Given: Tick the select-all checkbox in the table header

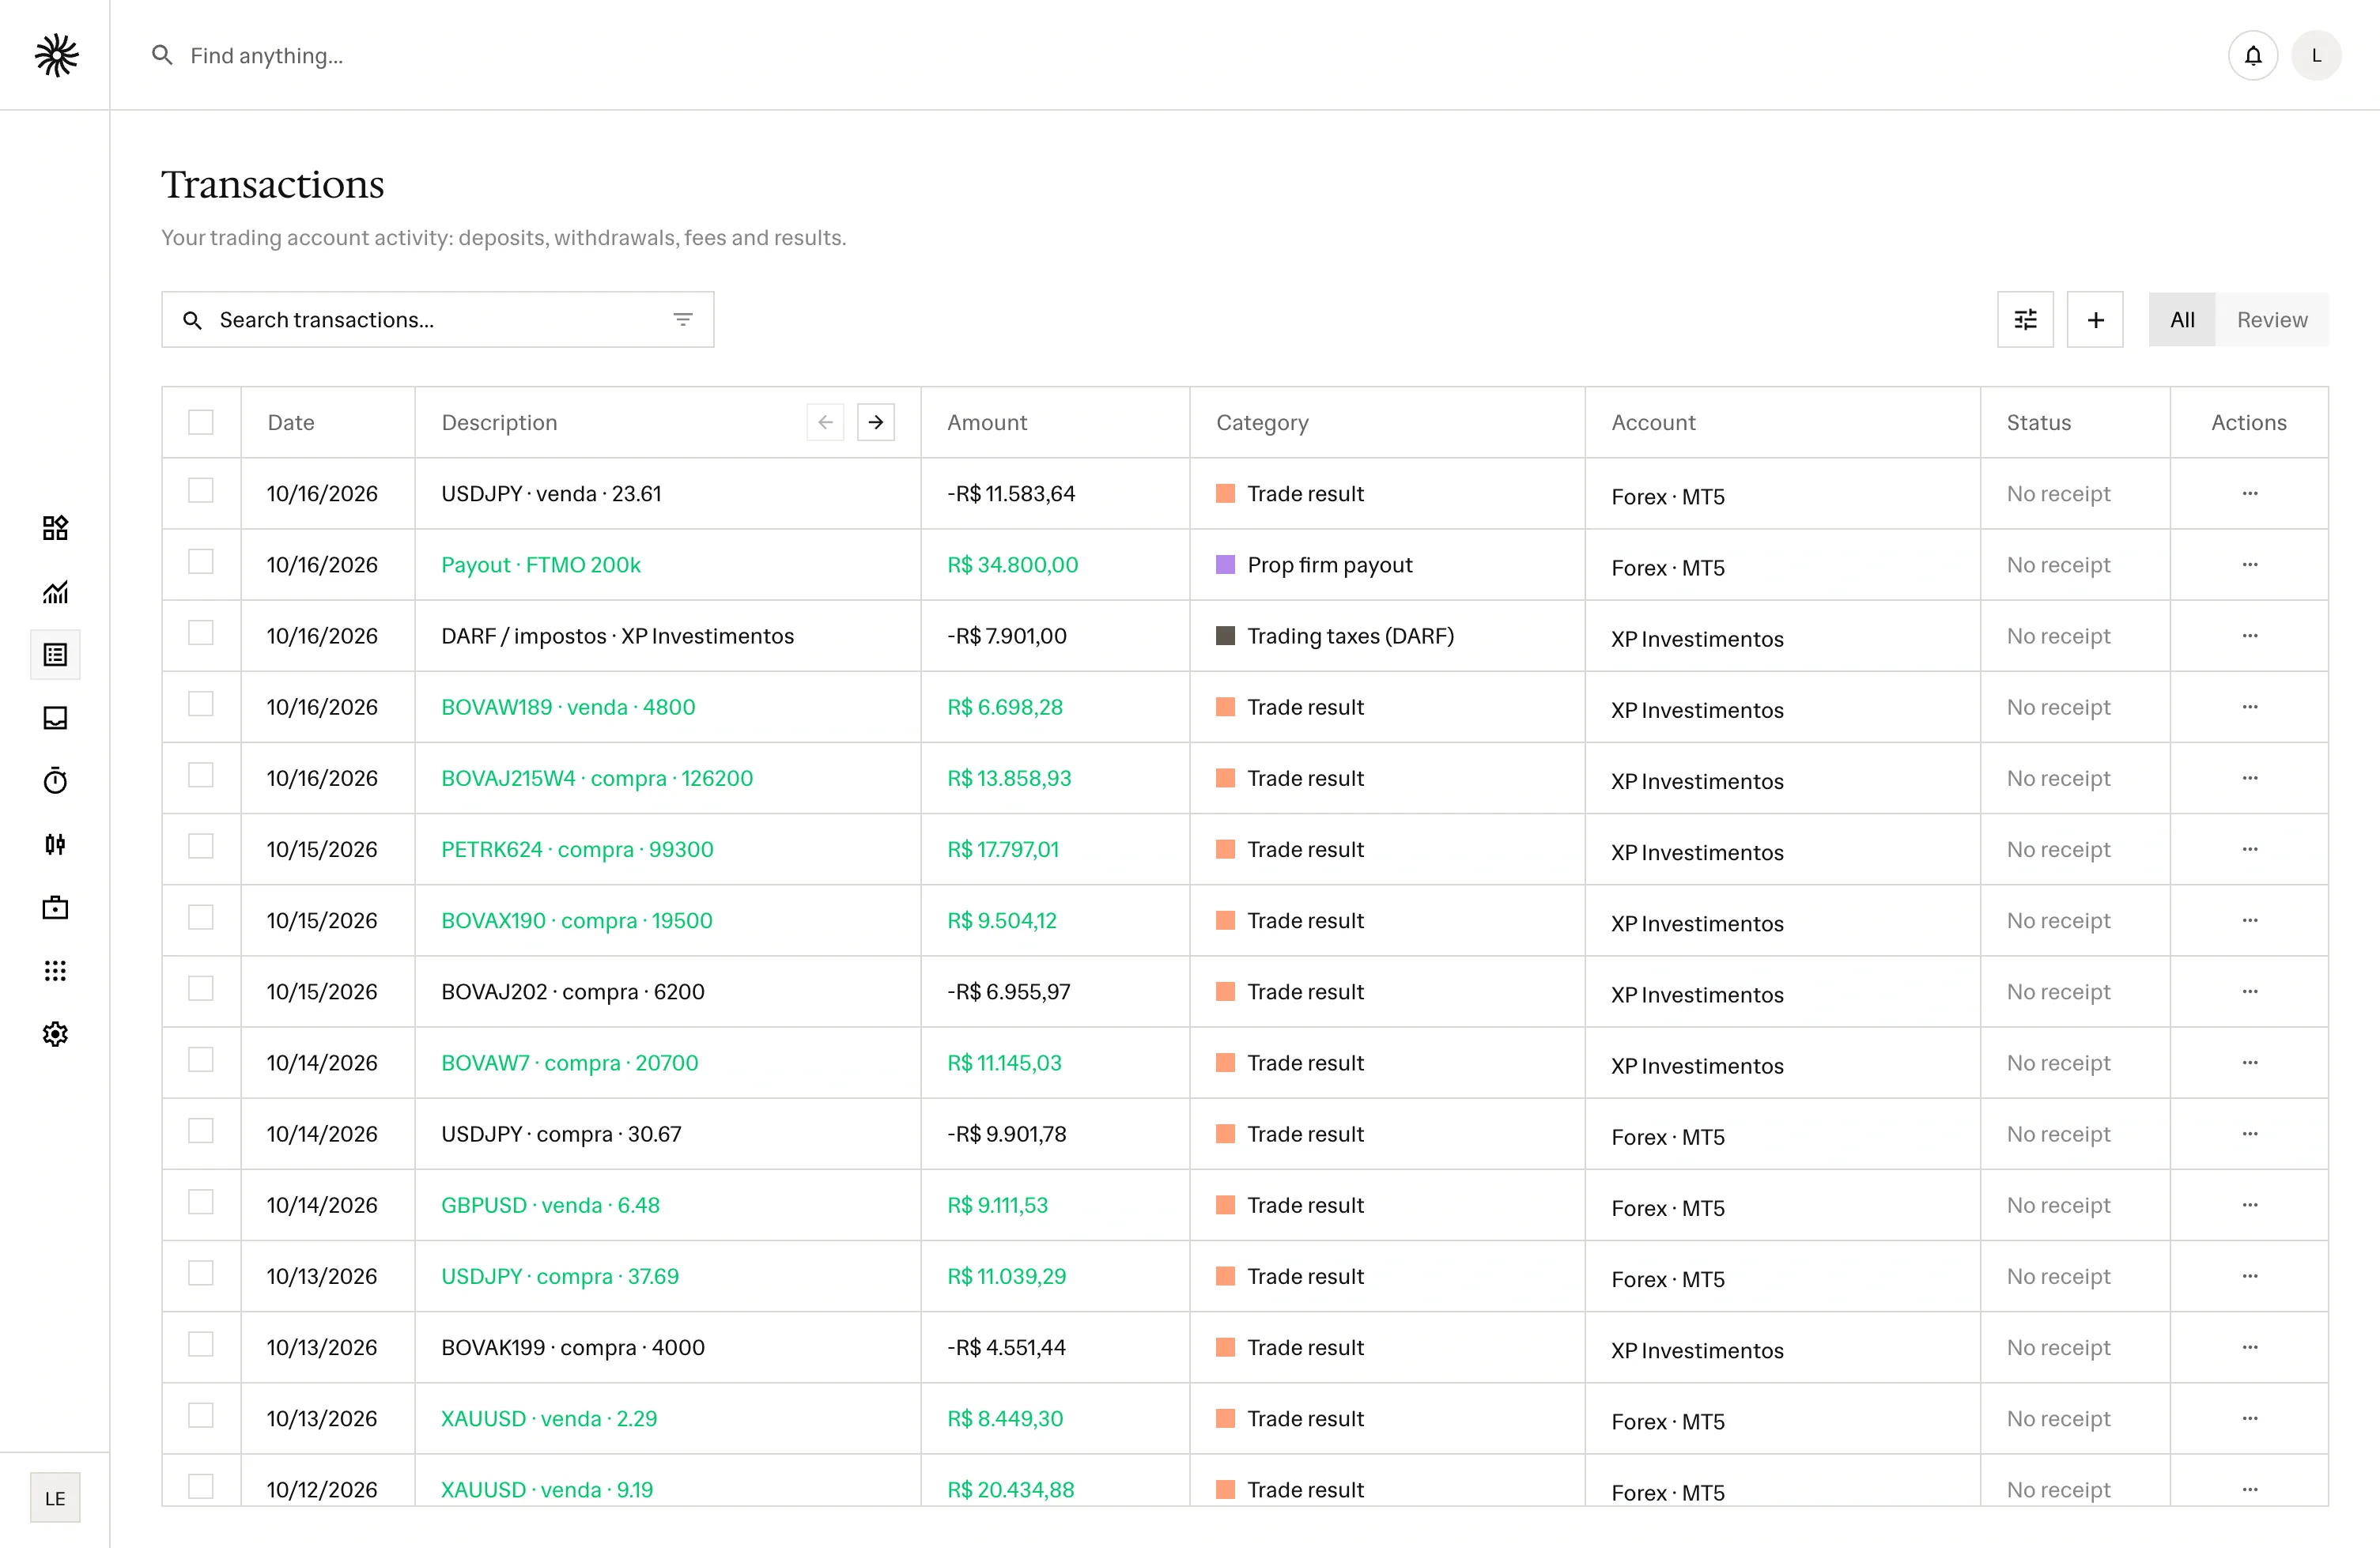Looking at the screenshot, I should 201,422.
